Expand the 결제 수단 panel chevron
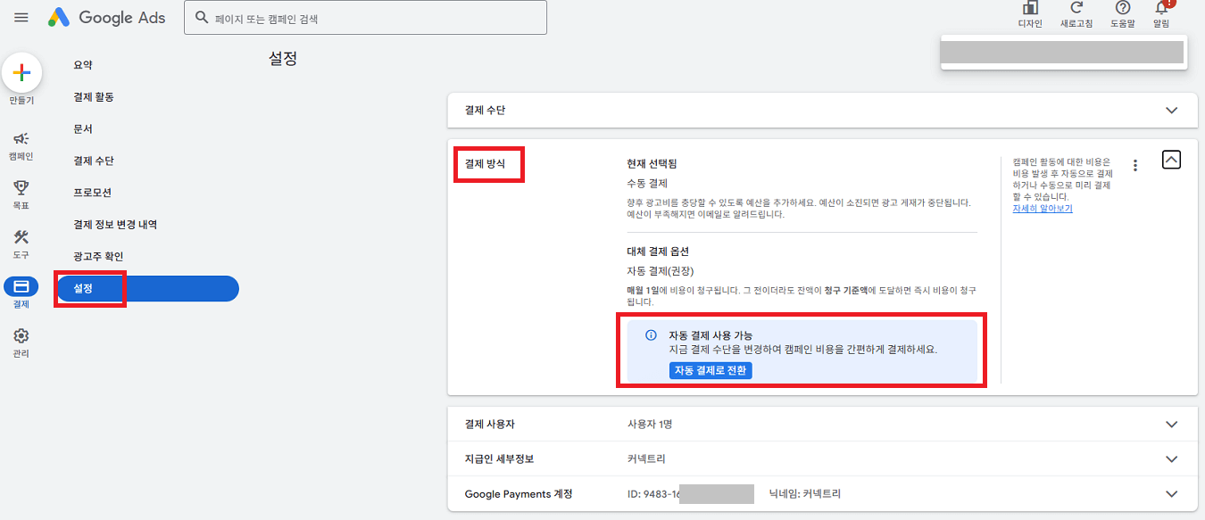 [x=1172, y=111]
